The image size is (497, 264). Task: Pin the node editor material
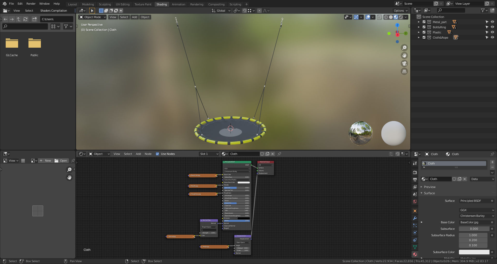point(279,154)
